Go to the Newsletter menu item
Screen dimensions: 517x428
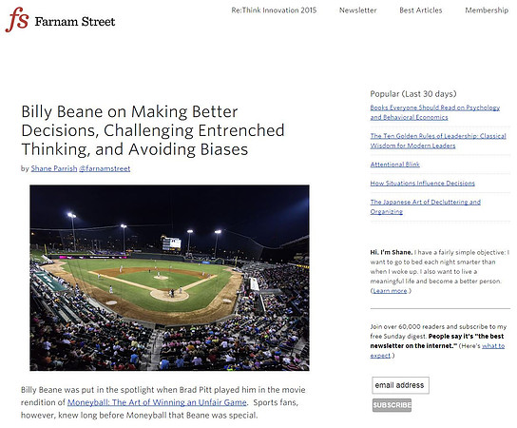click(x=357, y=10)
